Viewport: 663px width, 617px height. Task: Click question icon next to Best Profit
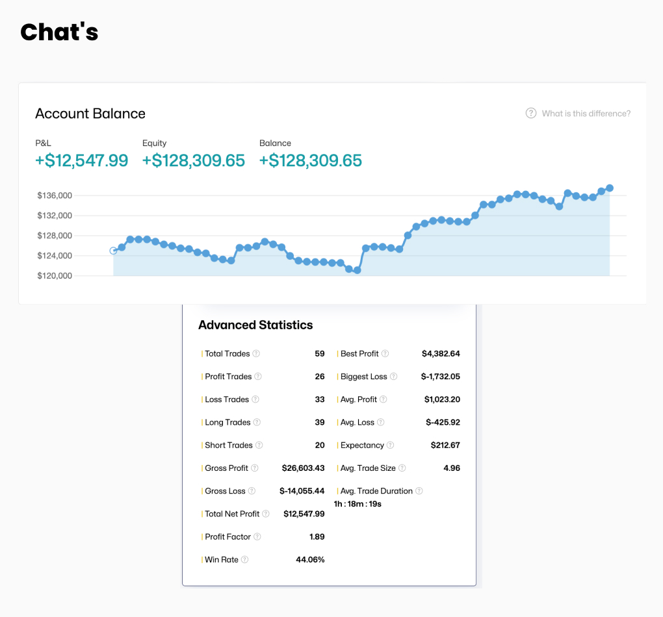[x=385, y=354]
